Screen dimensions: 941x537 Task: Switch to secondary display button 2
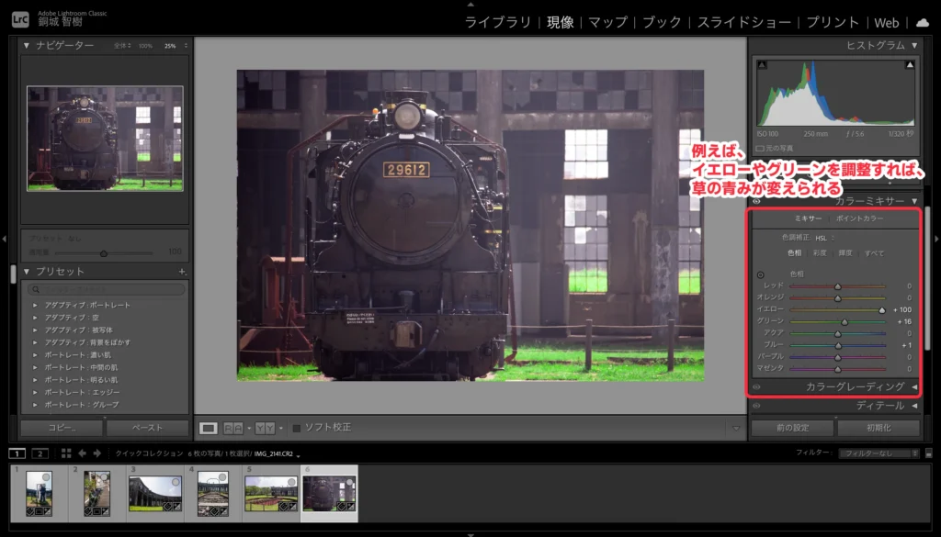[40, 453]
